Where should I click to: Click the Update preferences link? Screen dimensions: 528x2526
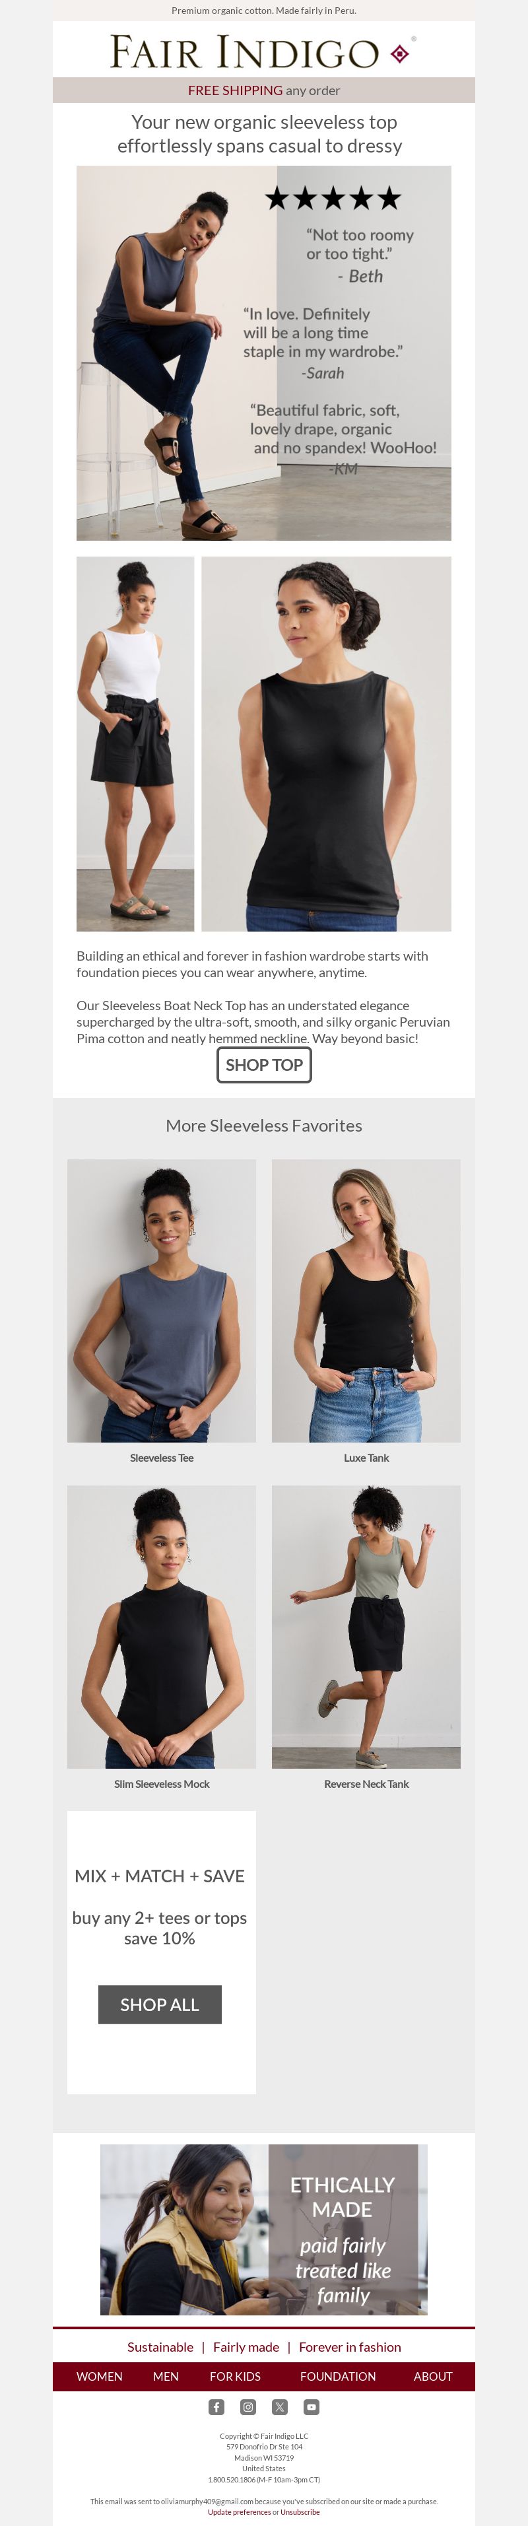(x=239, y=2511)
